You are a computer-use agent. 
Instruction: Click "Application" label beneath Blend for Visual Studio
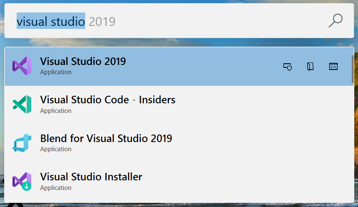(55, 149)
